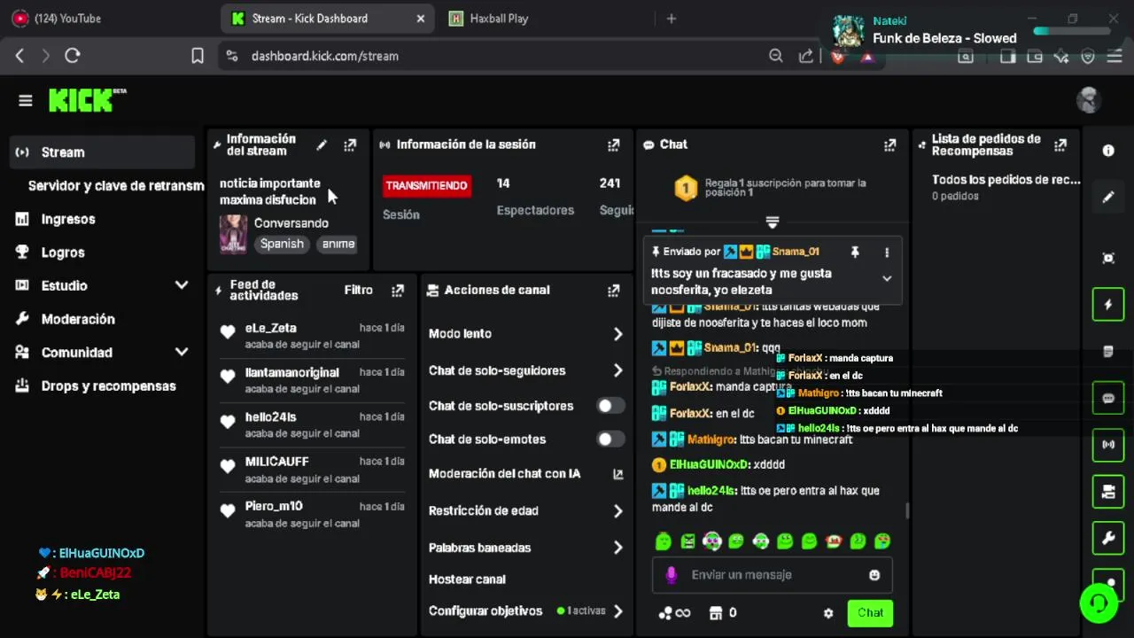
Task: Click the purple microphone icon in the message box
Action: [x=671, y=575]
